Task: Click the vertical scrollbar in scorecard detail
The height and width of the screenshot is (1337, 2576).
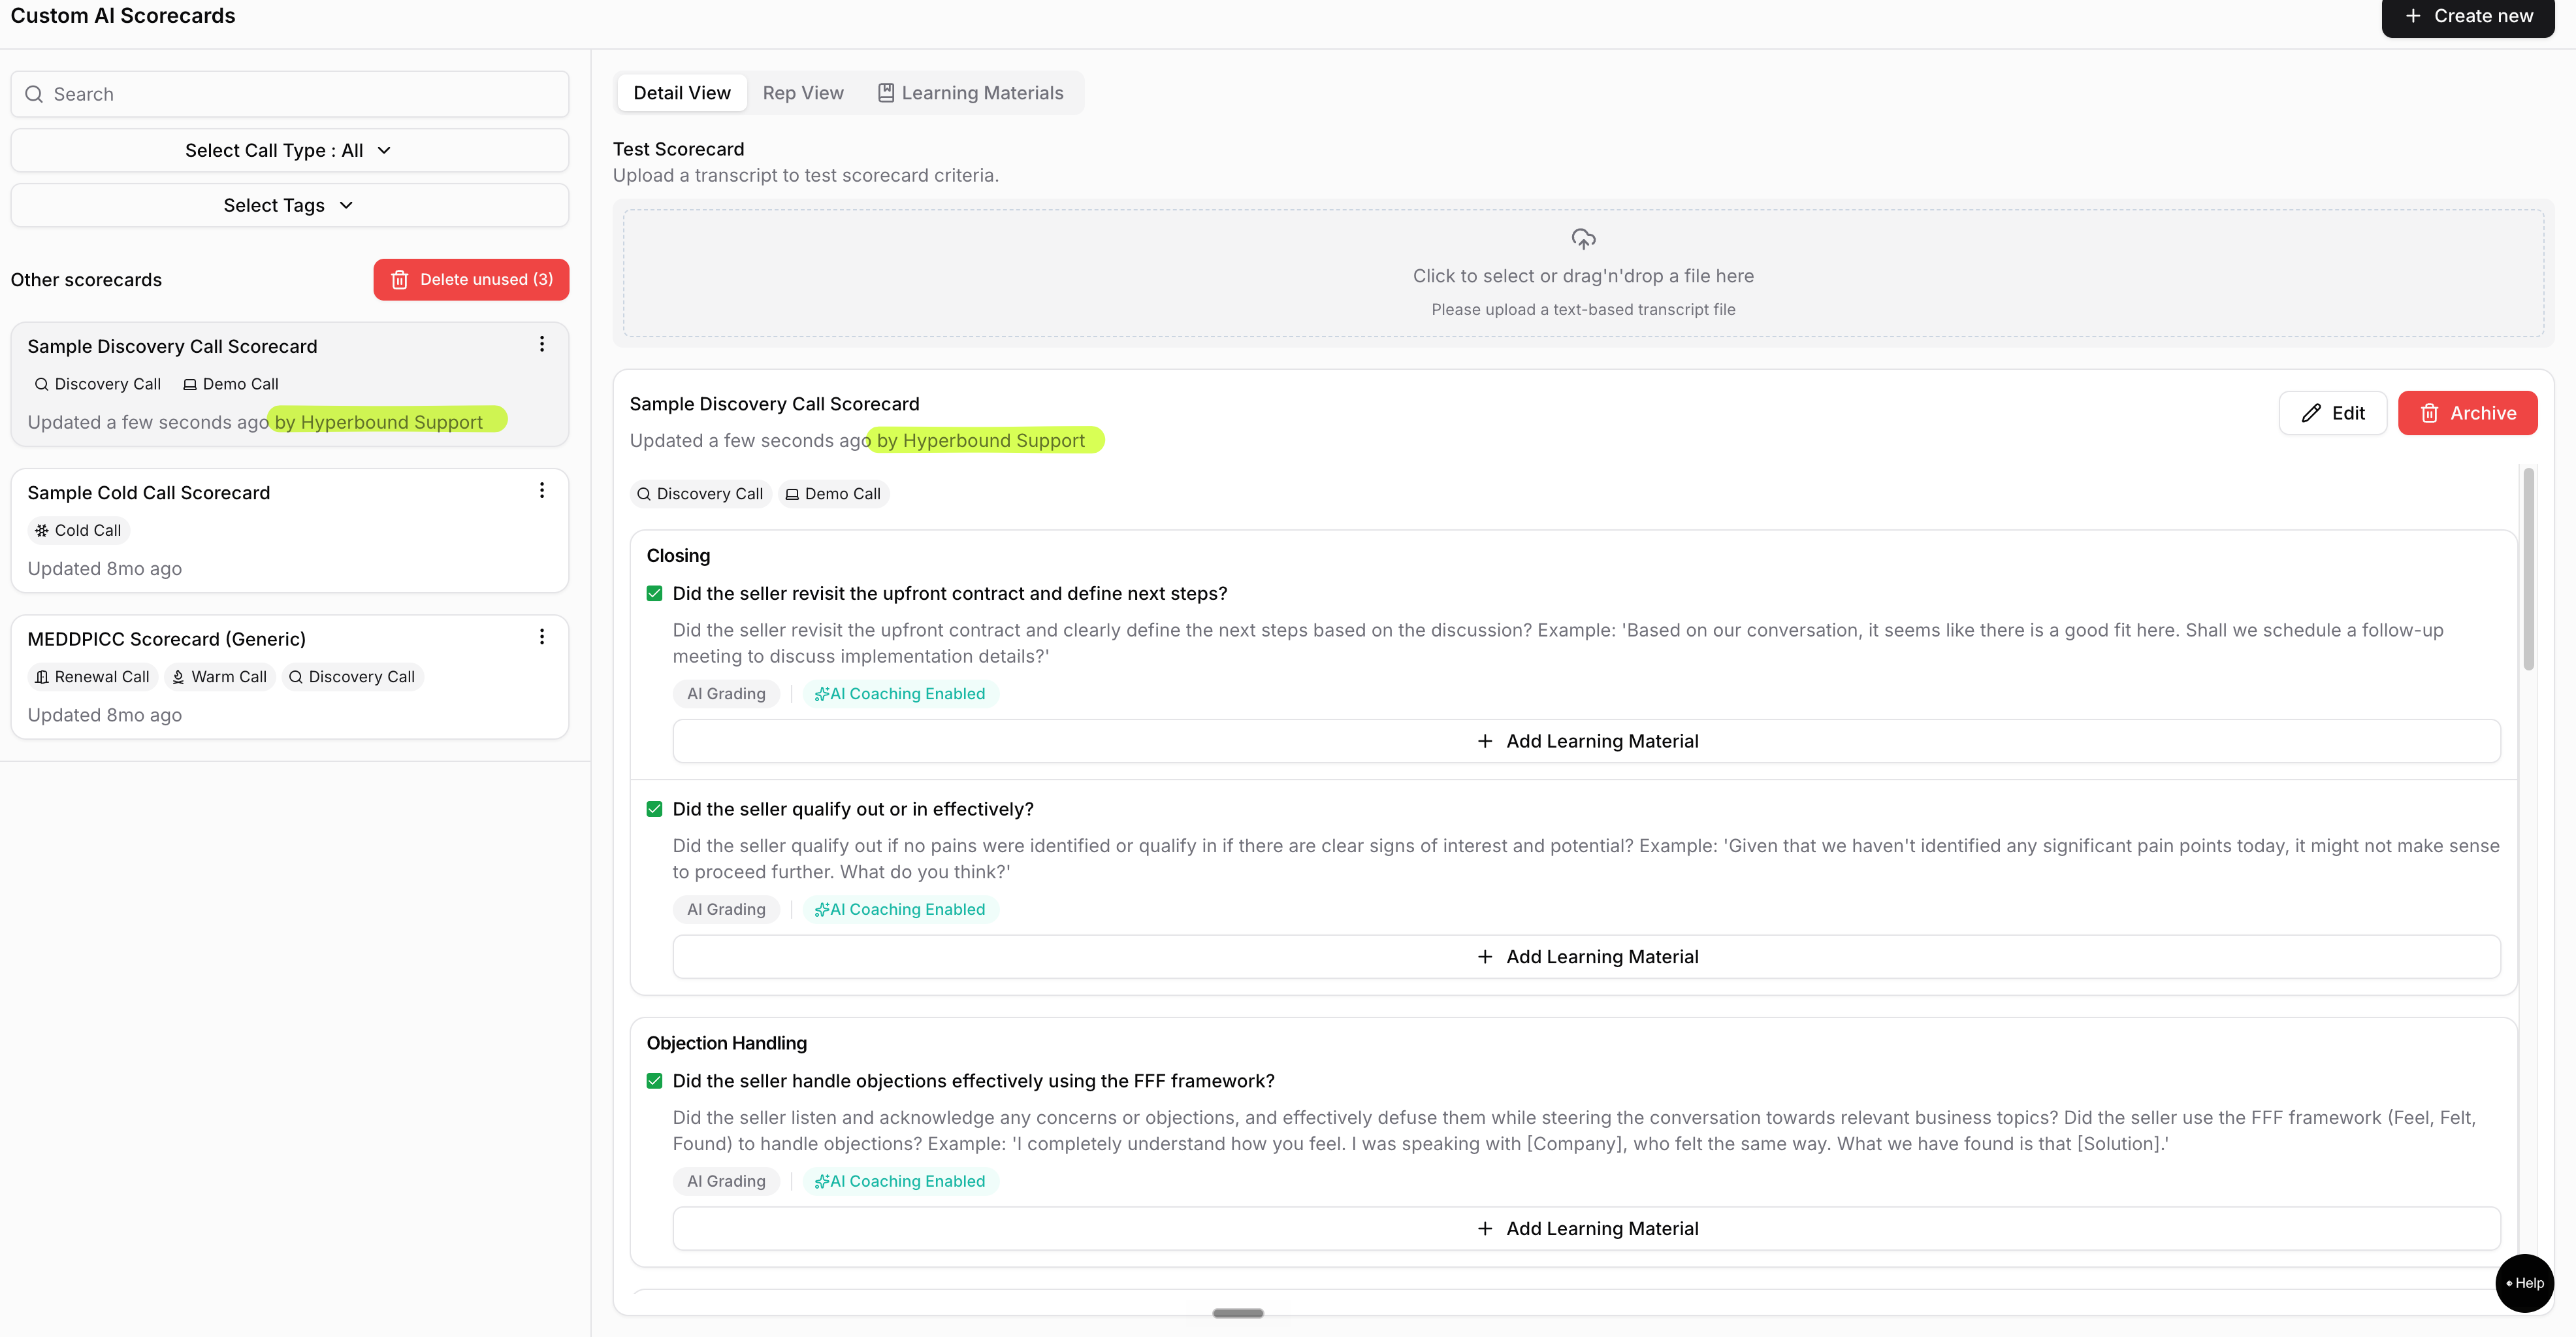Action: 2528,569
